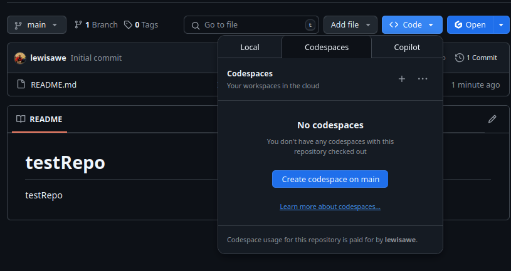Viewport: 511px width, 271px height.
Task: Click the tag icon next to 0 Tags
Action: [x=128, y=25]
